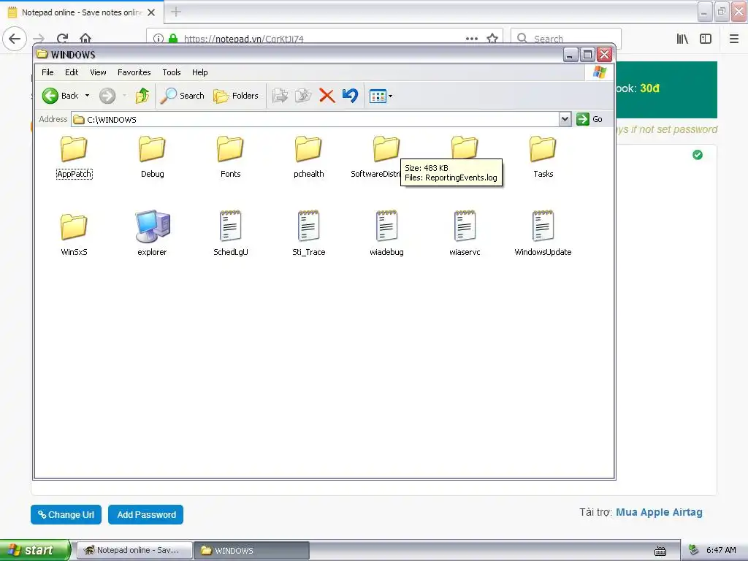The image size is (748, 561).
Task: Click the Copy To toolbar icon
Action: (303, 96)
